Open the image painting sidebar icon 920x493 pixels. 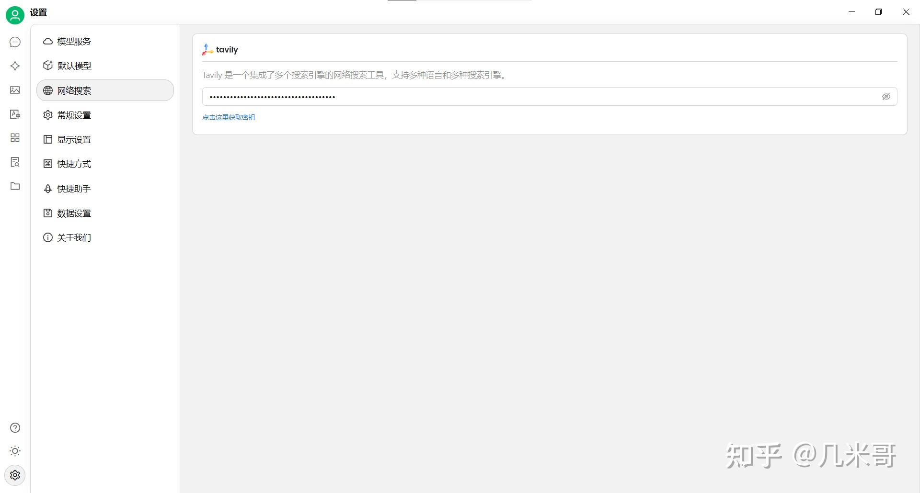[x=15, y=90]
